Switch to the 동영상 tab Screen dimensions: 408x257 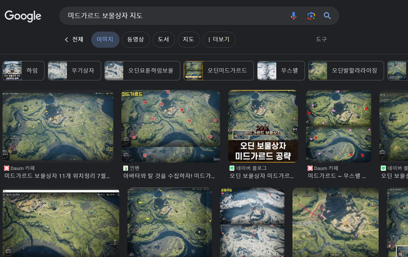[x=135, y=39]
